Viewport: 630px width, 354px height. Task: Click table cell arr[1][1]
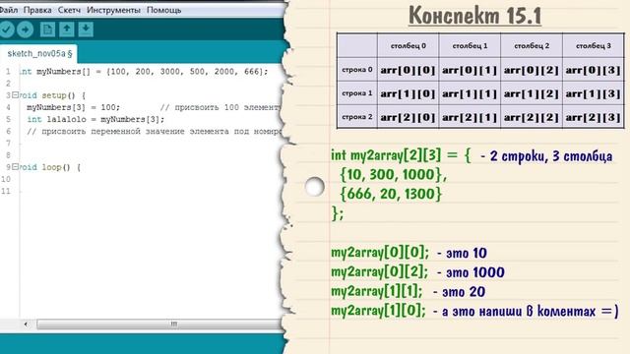pyautogui.click(x=470, y=94)
